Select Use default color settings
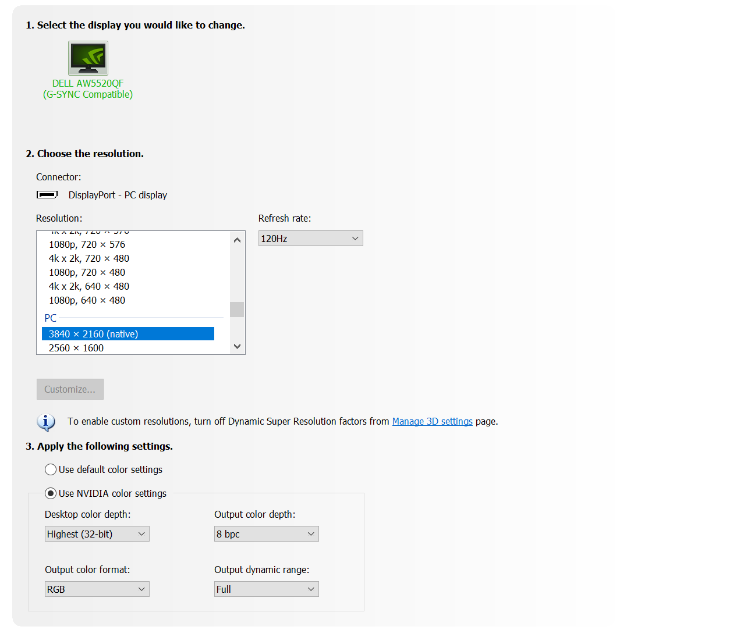Screen dimensions: 744x637 click(x=51, y=469)
